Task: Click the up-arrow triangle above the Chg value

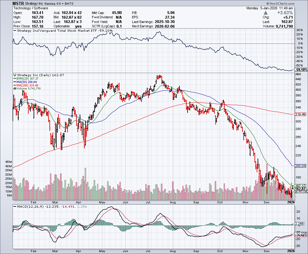Action: [x=265, y=13]
